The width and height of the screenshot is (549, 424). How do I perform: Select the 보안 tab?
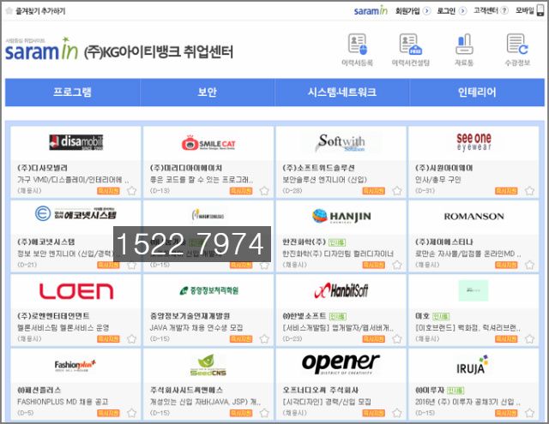208,93
